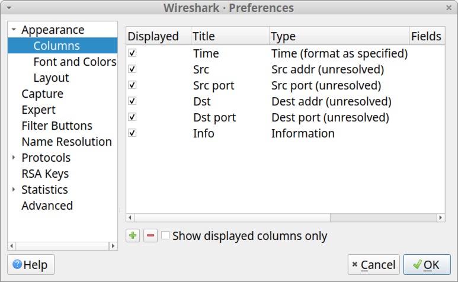The height and width of the screenshot is (282, 458).
Task: Click the Fields column header
Action: pyautogui.click(x=427, y=36)
